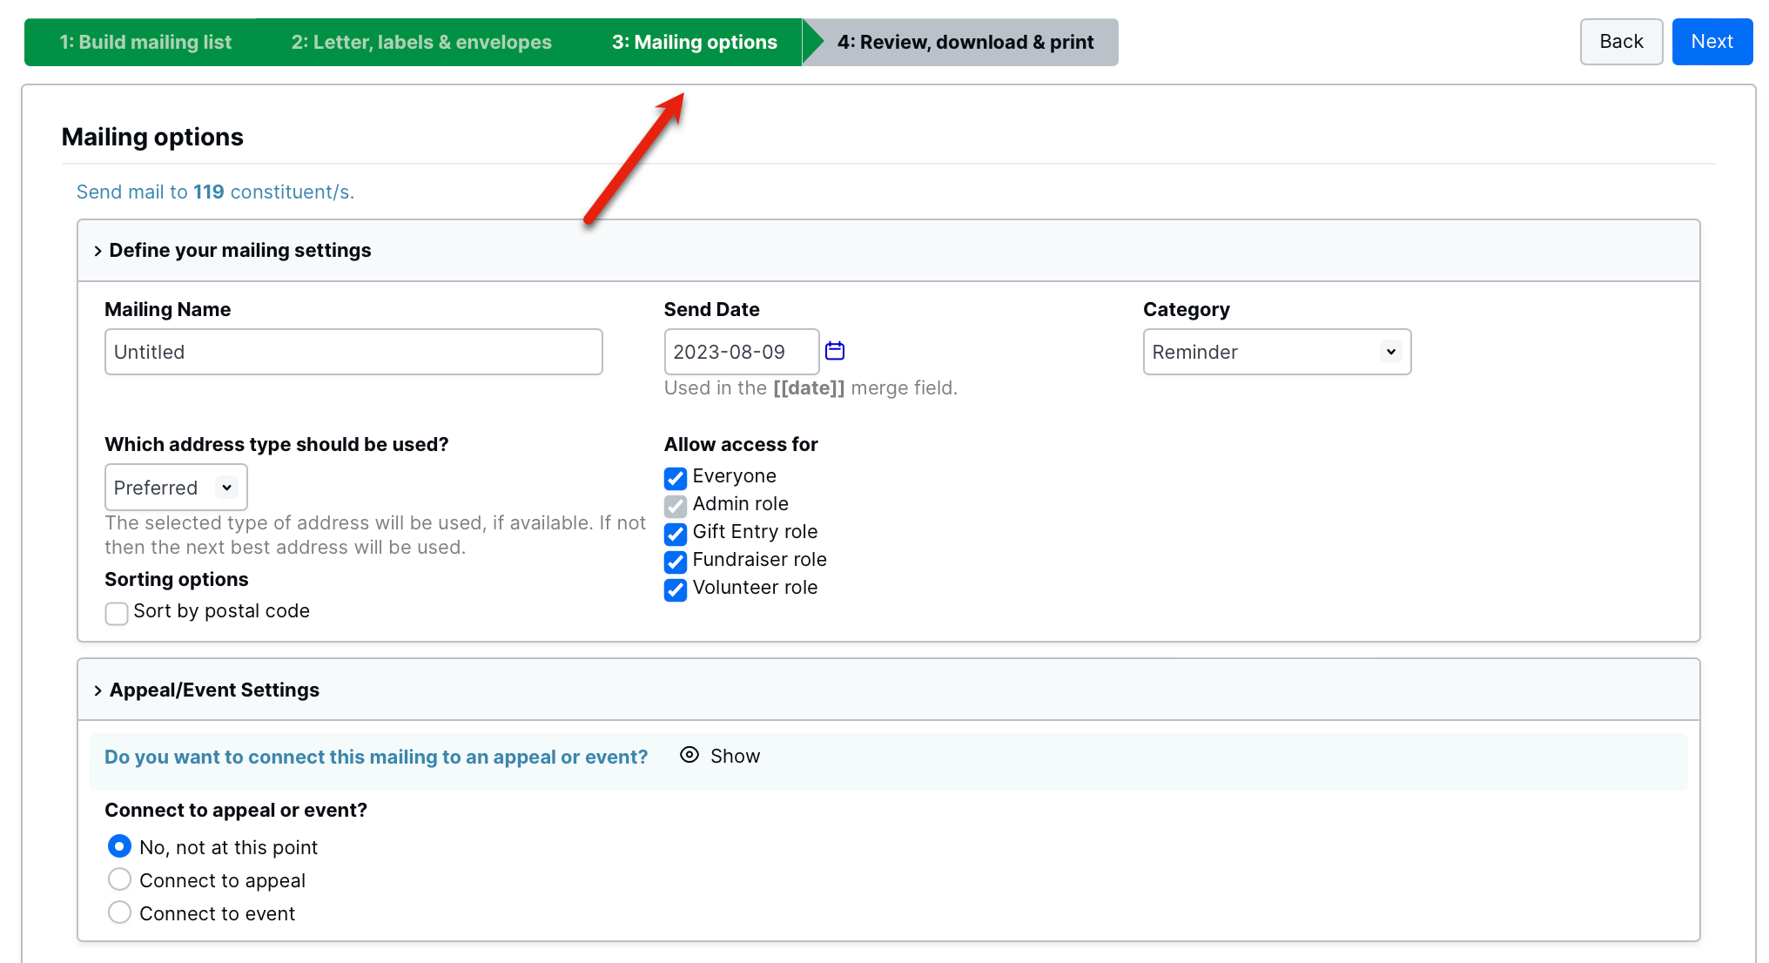Collapse the Define your mailing settings chevron
This screenshot has width=1769, height=963.
click(x=98, y=251)
